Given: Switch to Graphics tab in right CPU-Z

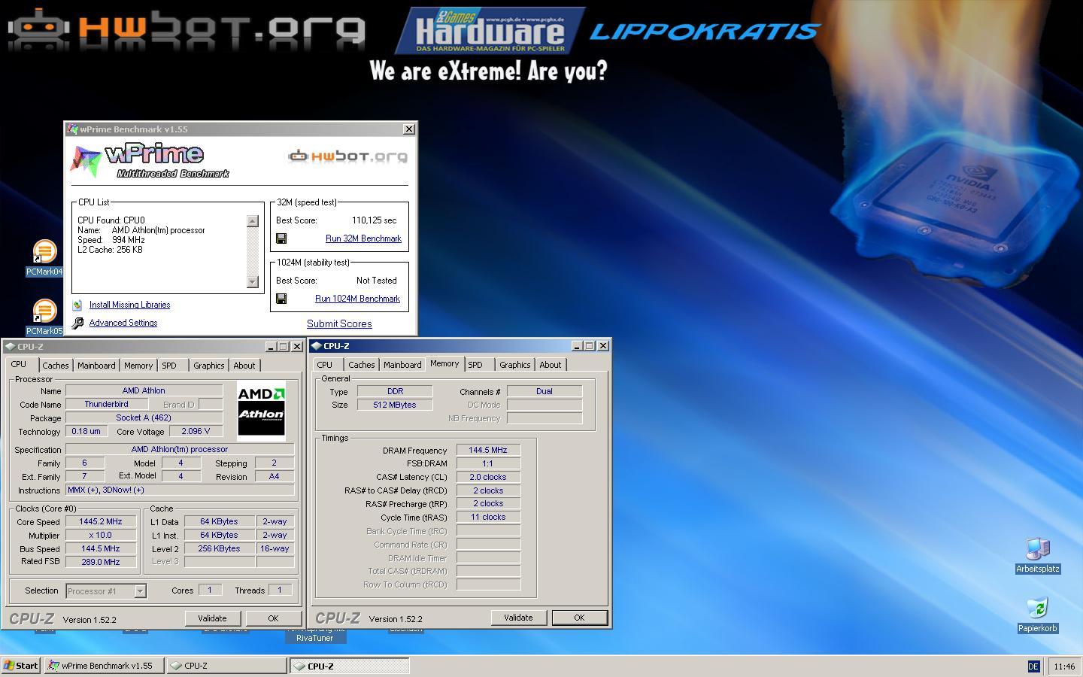Looking at the screenshot, I should (515, 365).
